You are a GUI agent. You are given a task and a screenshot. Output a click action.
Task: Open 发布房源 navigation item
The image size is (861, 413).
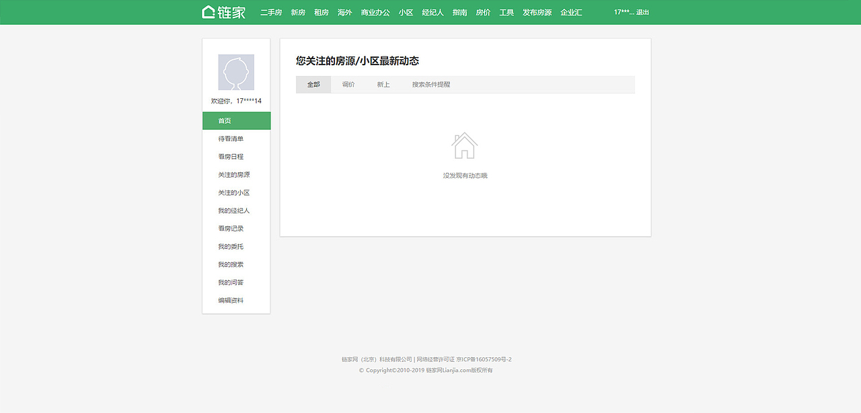[537, 13]
